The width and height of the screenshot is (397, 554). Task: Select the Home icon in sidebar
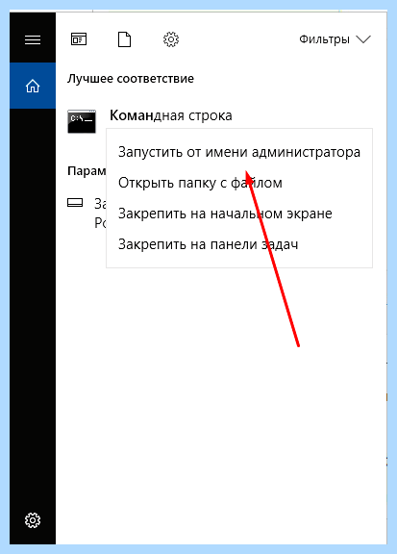(x=33, y=86)
